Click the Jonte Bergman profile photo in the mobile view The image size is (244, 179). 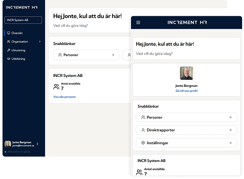point(187,73)
